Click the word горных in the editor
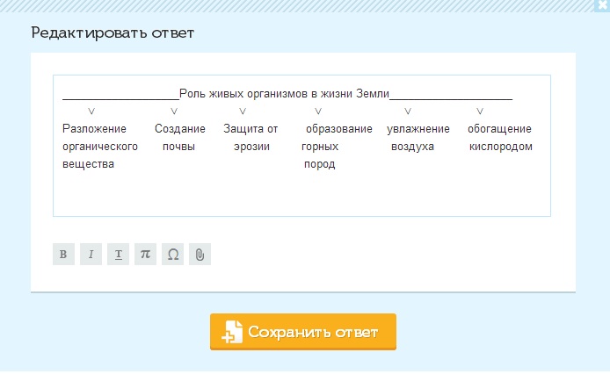610x374 pixels. tap(320, 147)
